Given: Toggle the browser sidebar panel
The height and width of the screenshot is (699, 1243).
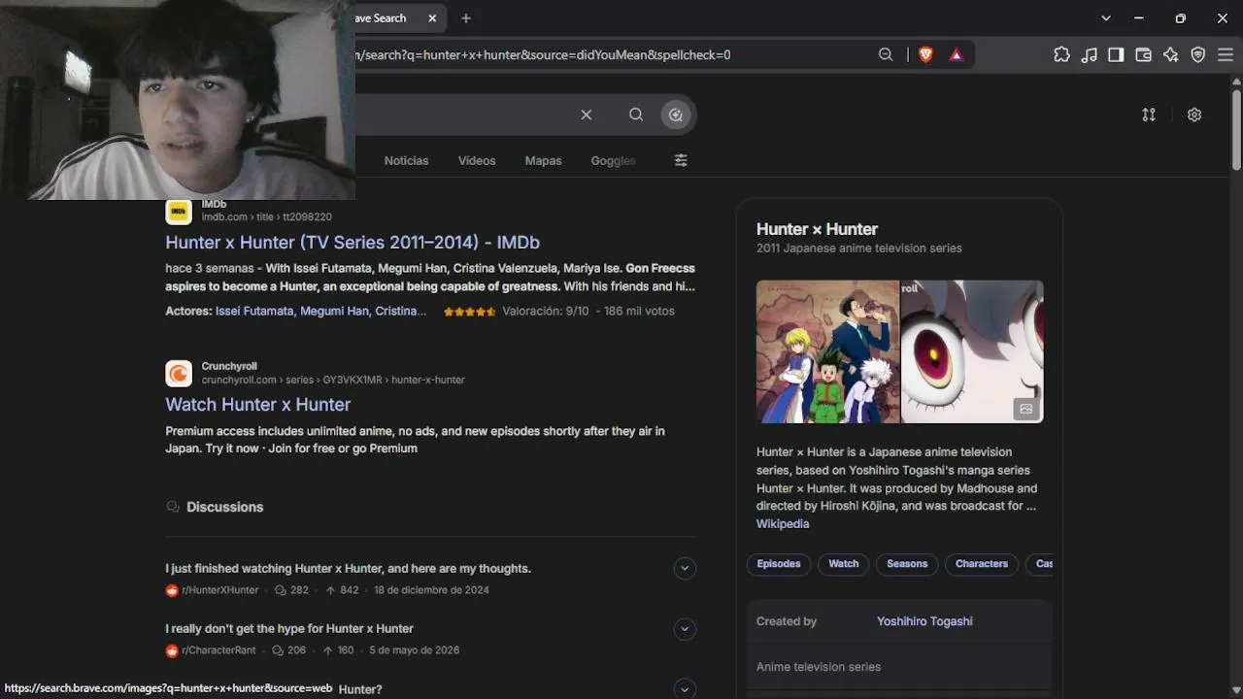Looking at the screenshot, I should [x=1116, y=55].
